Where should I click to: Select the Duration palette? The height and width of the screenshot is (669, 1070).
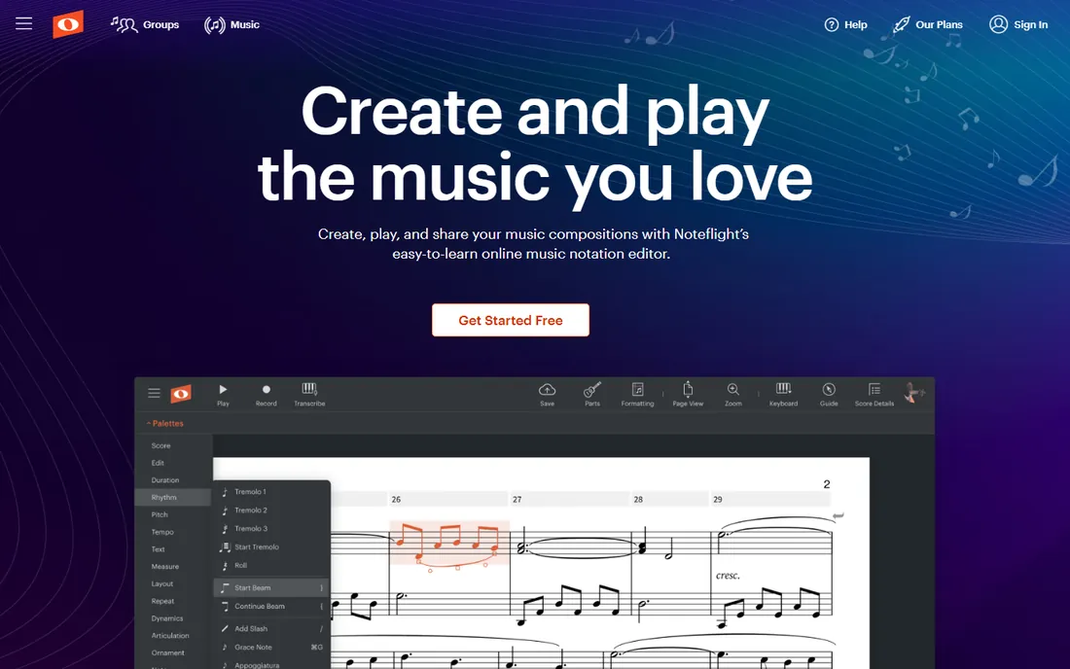165,480
